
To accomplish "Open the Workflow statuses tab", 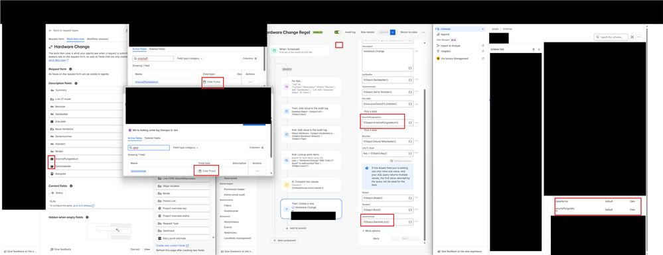I will pyautogui.click(x=97, y=39).
